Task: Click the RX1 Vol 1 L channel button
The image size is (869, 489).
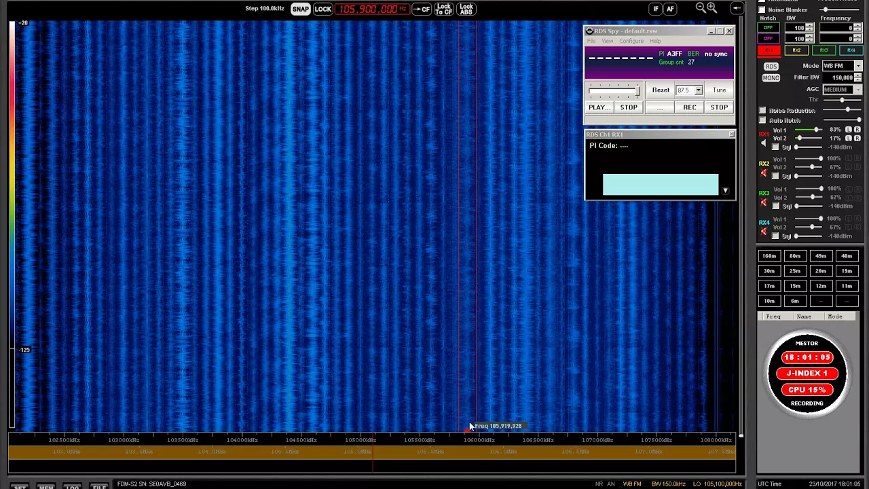Action: [849, 129]
